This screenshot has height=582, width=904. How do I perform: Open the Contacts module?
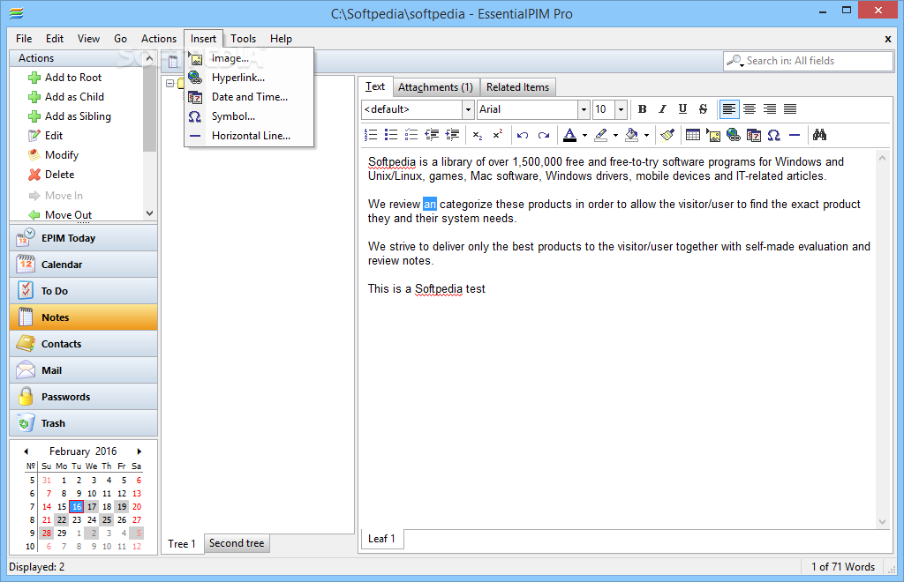click(83, 344)
